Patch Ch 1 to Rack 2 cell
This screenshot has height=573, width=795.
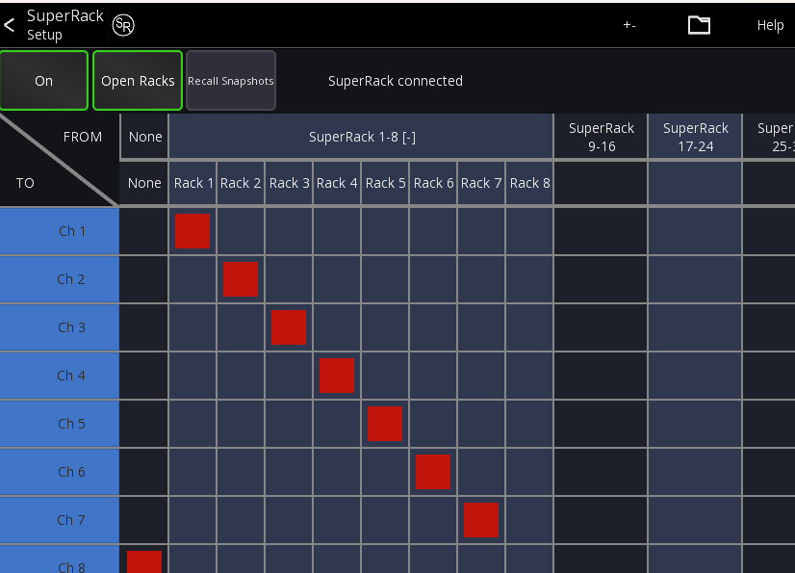coord(241,231)
